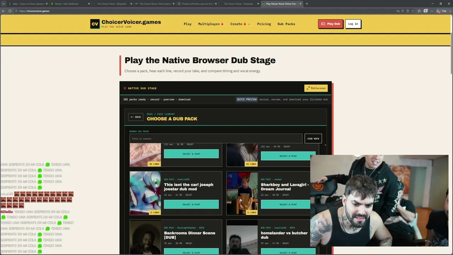The height and width of the screenshot is (255, 453).
Task: Click the Back button in pack library
Action: tap(136, 117)
